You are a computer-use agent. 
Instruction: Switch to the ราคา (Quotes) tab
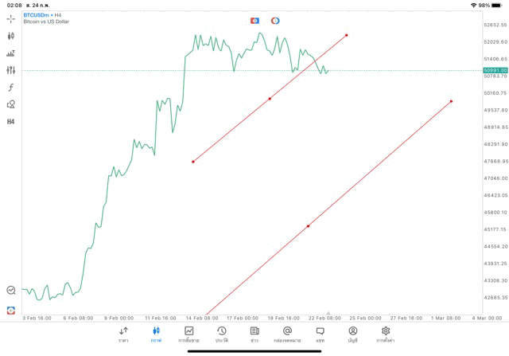124,334
